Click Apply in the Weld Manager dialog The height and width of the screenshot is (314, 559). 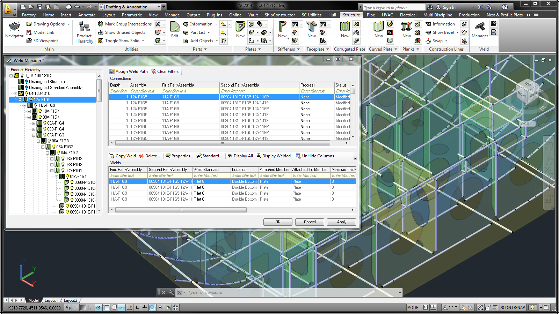341,222
